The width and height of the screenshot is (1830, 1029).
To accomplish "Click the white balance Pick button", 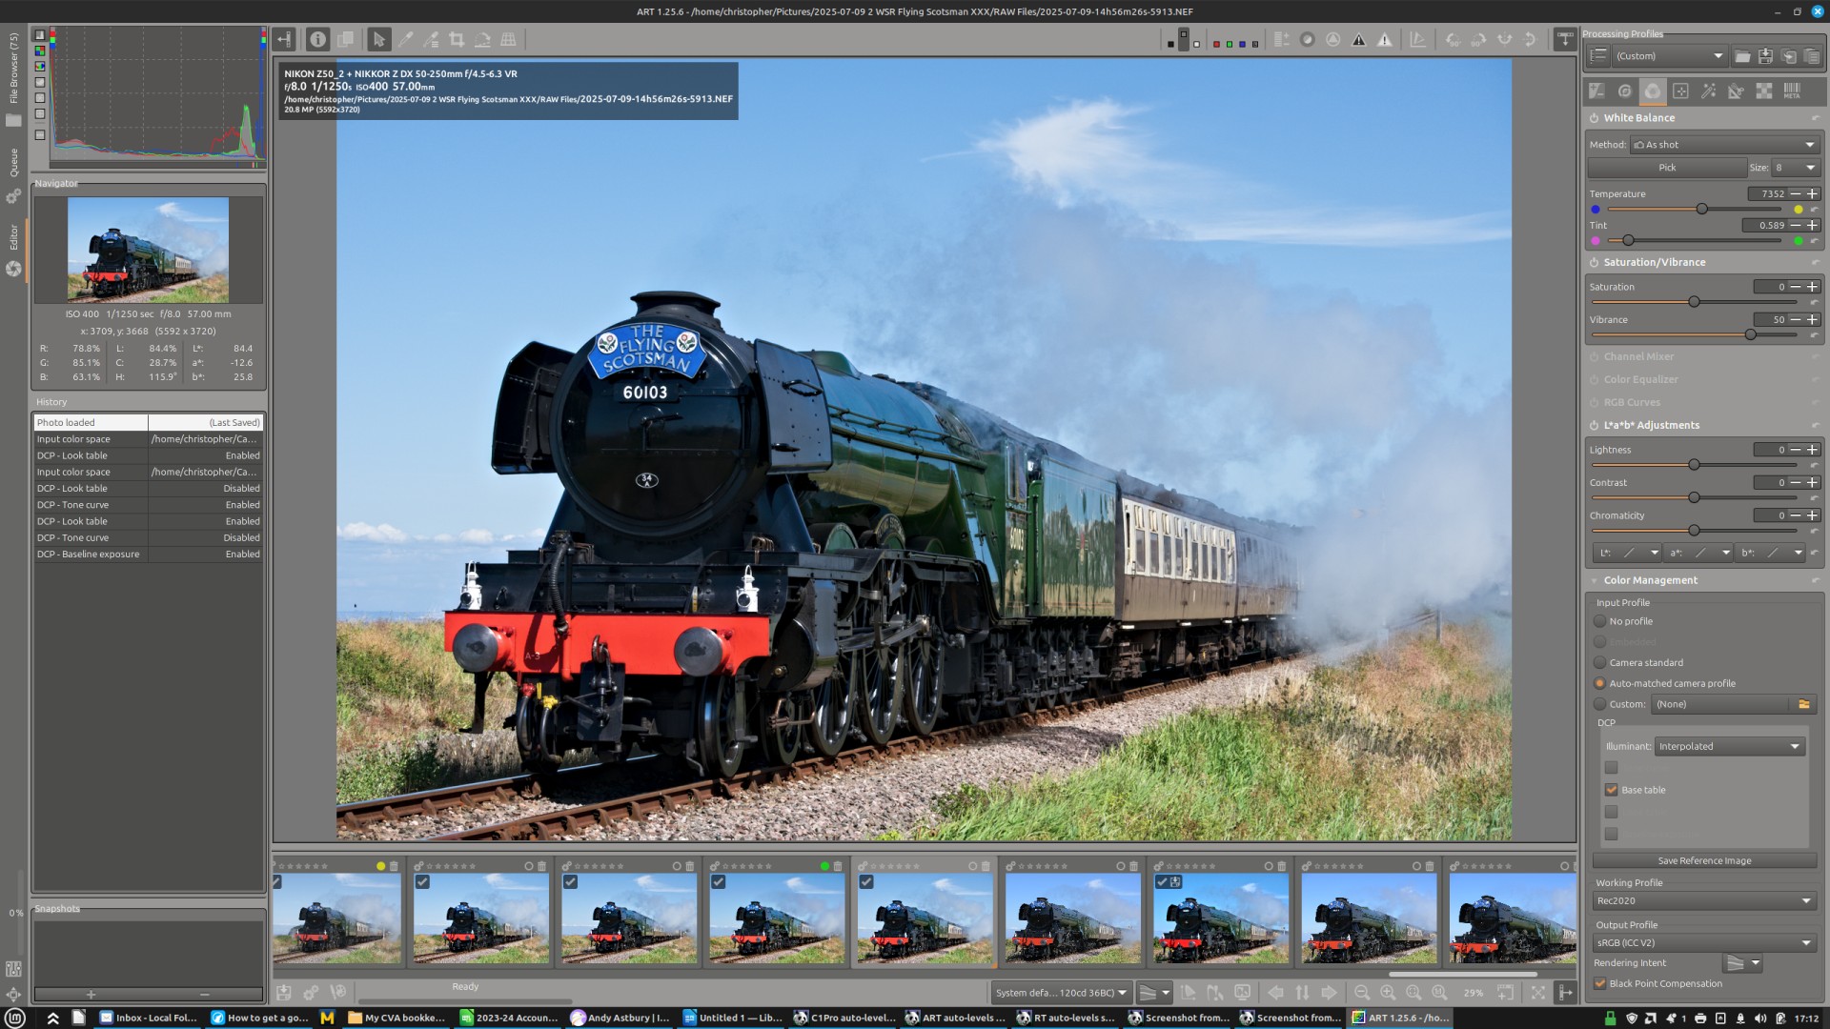I will 1666,168.
